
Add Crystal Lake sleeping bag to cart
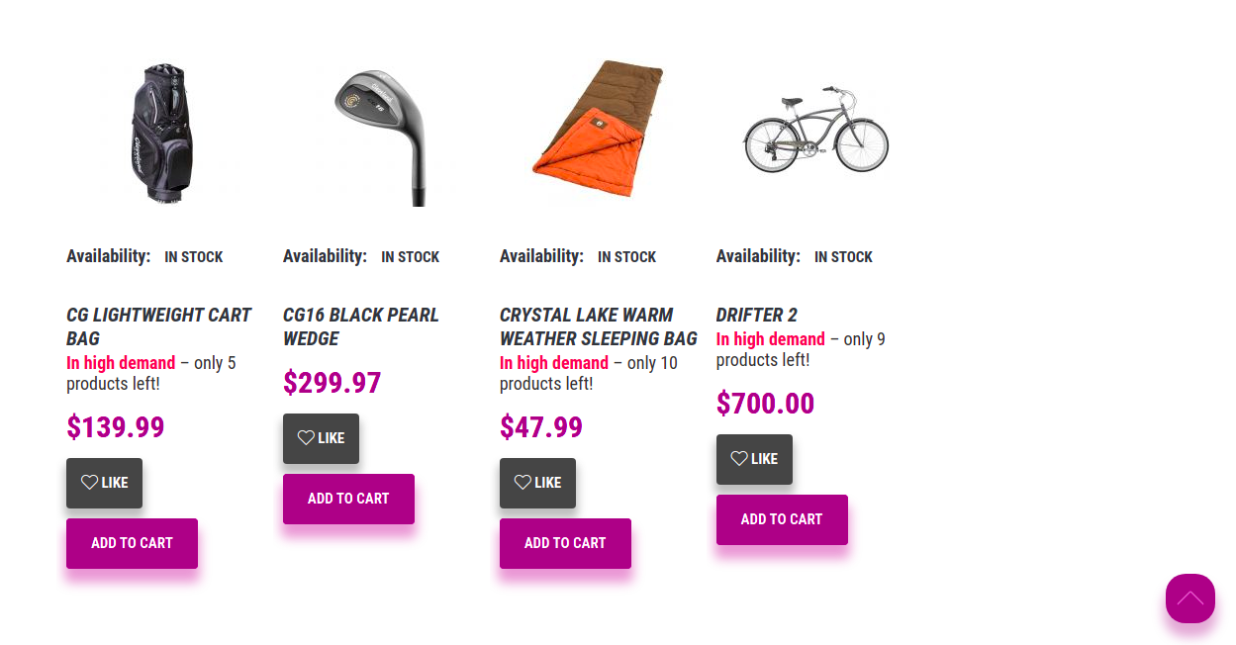565,543
